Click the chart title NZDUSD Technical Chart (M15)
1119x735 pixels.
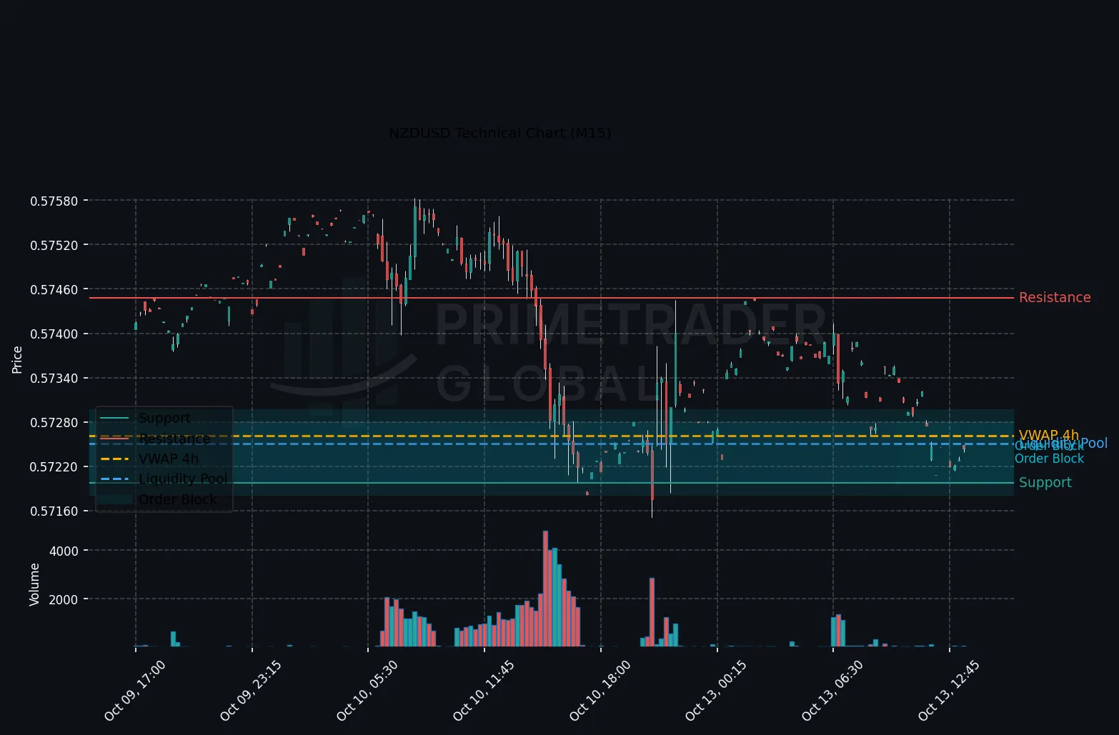point(499,133)
